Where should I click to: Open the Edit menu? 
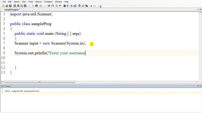tap(10, 2)
